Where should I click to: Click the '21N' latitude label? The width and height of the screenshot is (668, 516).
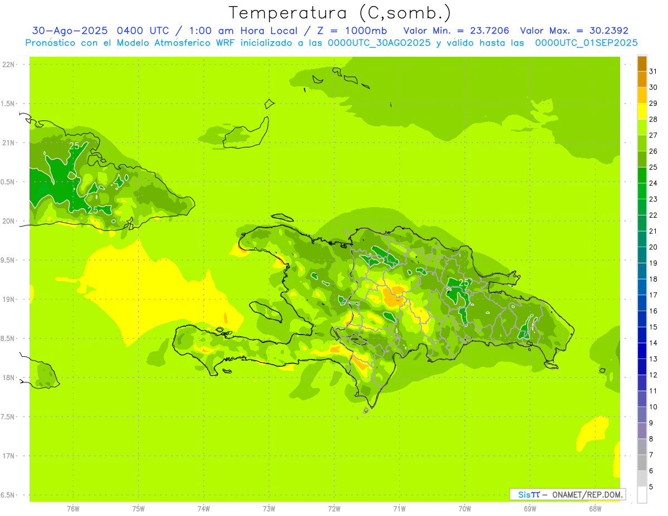coord(8,143)
